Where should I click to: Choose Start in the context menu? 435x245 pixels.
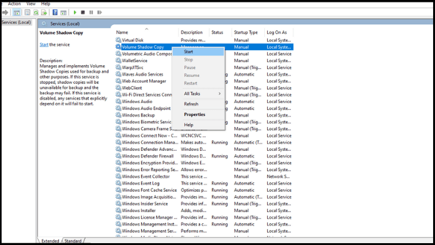198,51
